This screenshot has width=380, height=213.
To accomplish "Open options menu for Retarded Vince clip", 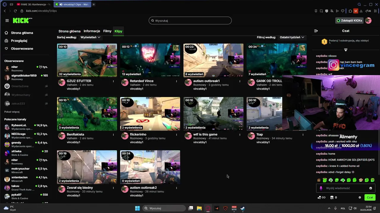I will point(177,81).
